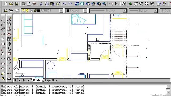Select the Rotate tool
This screenshot has height=96, width=171.
[9, 49]
